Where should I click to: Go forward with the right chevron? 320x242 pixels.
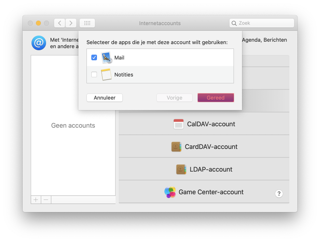(71, 23)
